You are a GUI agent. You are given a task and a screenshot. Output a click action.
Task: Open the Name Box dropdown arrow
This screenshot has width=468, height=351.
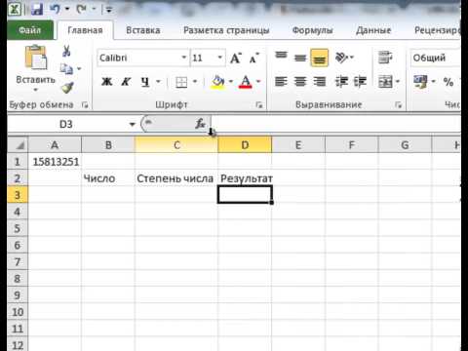[133, 124]
